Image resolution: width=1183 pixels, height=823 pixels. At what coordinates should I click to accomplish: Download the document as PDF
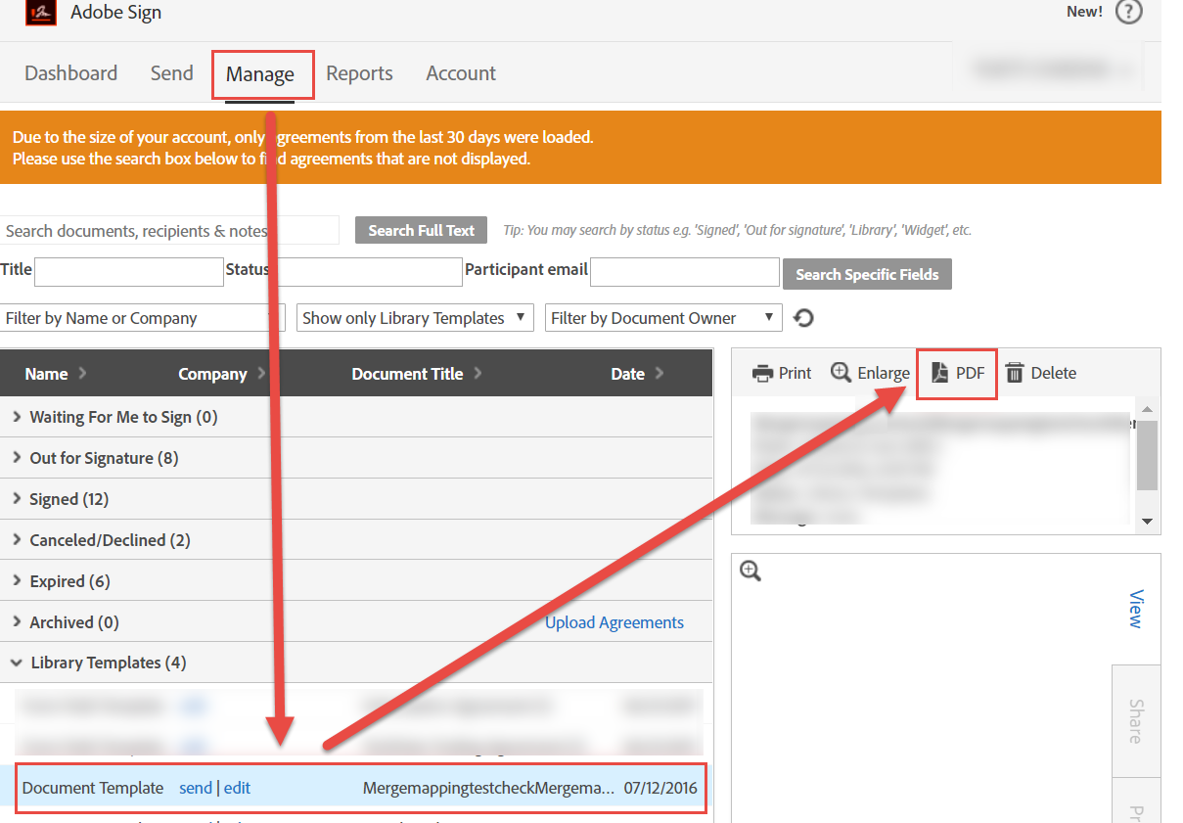click(x=957, y=373)
